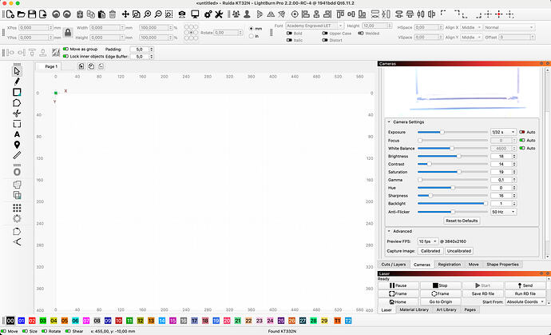Select the arrow Select tool
The width and height of the screenshot is (551, 335).
pos(17,71)
